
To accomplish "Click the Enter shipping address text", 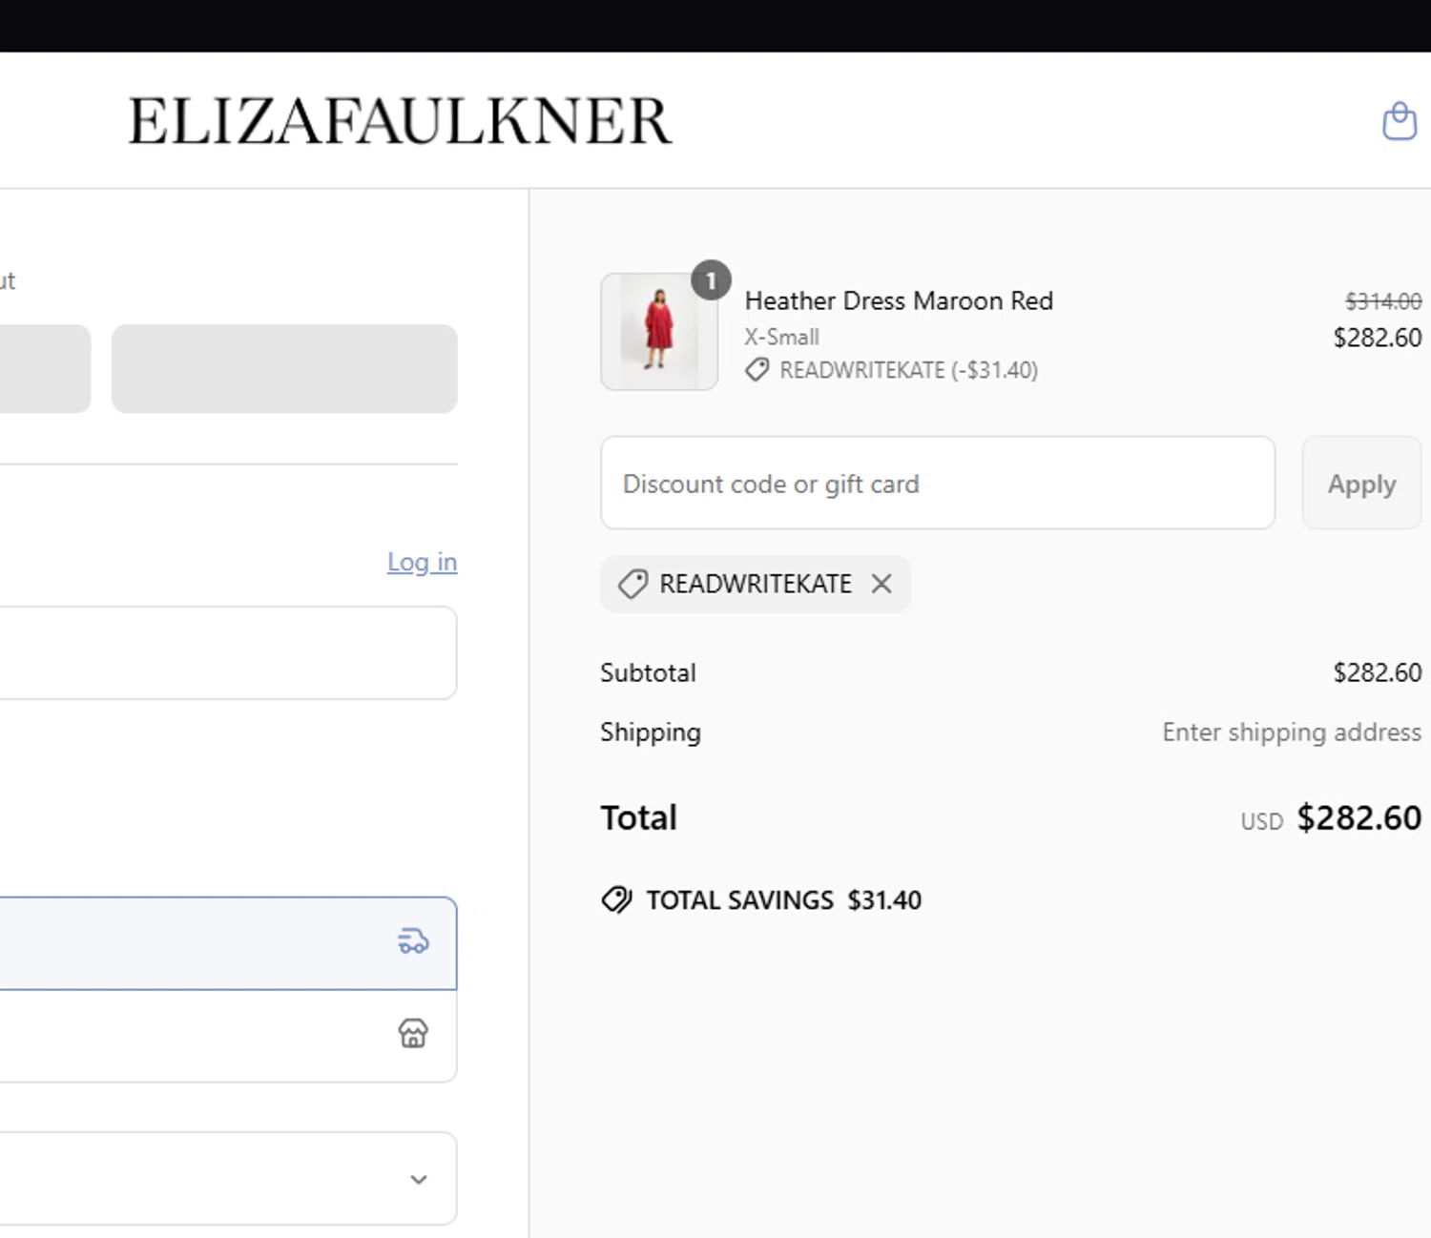I will click(1292, 732).
